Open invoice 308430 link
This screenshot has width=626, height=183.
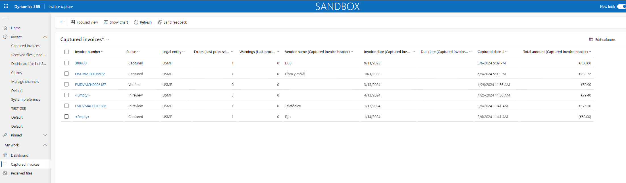pyautogui.click(x=81, y=63)
